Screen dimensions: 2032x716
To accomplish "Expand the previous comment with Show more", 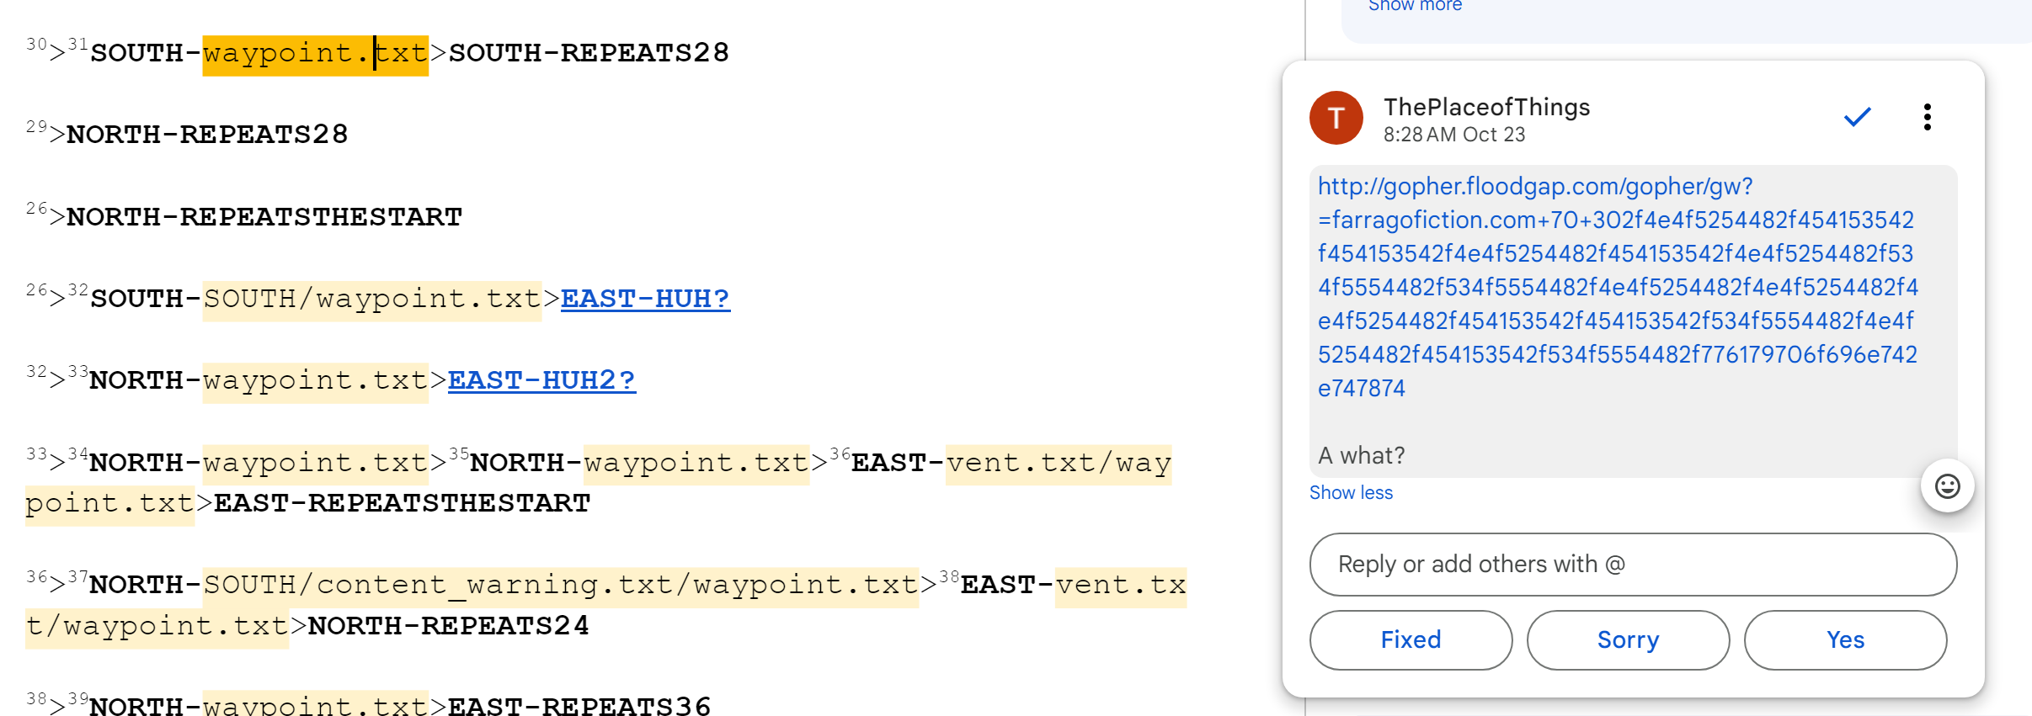I will pyautogui.click(x=1415, y=7).
